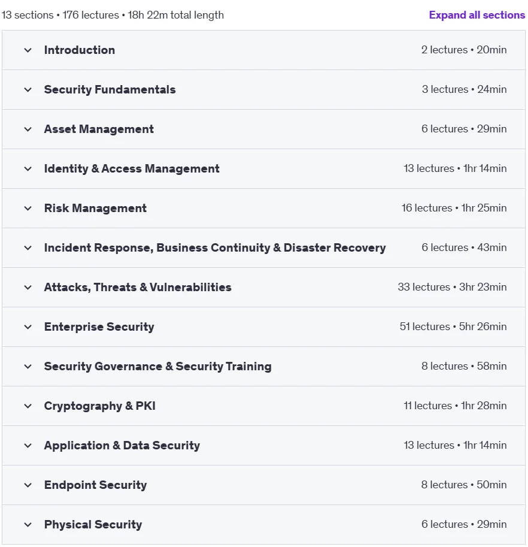Click '33 lectures • 3hr 23min' row summary
The image size is (528, 547).
tap(452, 287)
